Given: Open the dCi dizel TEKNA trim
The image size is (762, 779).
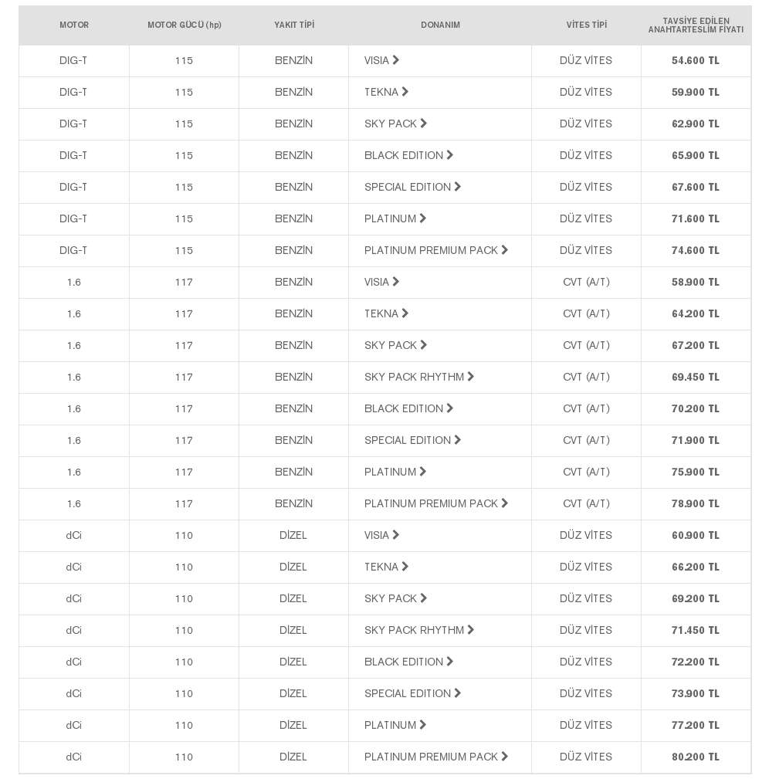Looking at the screenshot, I should (x=387, y=567).
